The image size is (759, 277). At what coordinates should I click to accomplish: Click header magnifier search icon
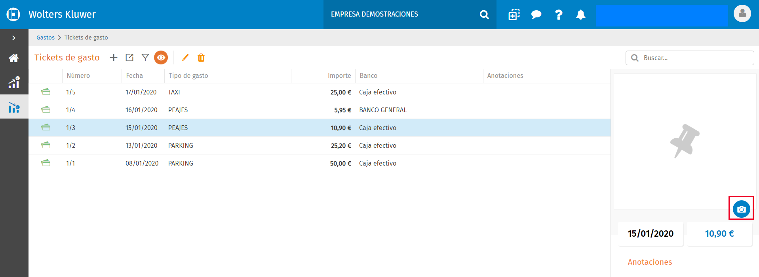point(484,15)
